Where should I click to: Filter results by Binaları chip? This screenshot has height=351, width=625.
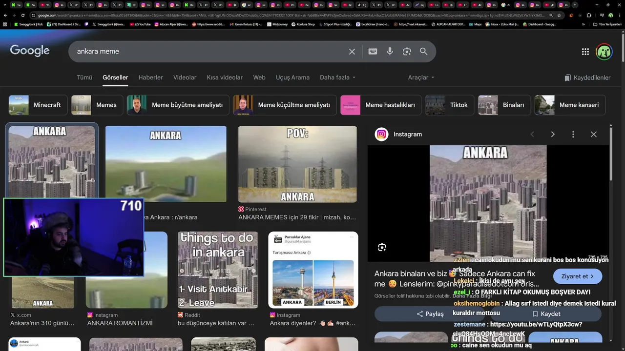pyautogui.click(x=504, y=105)
